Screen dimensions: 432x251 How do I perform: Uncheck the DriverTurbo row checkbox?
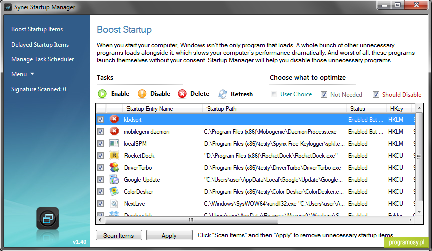coord(101,168)
